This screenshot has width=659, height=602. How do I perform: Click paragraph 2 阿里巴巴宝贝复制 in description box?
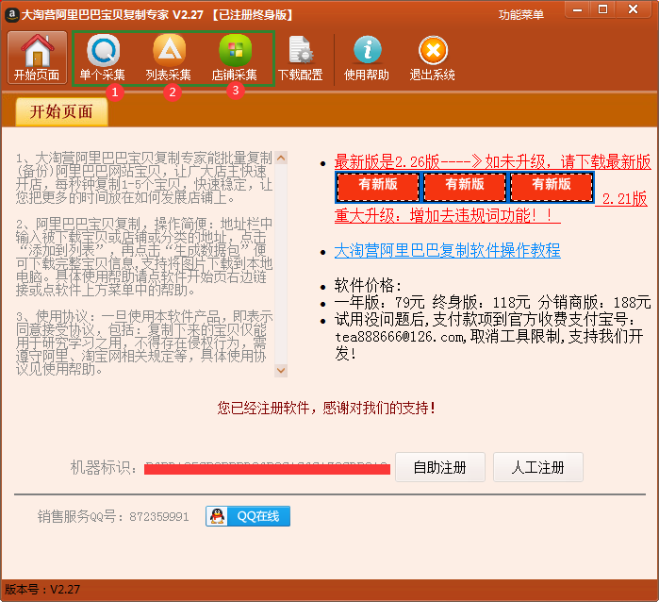coord(144,257)
